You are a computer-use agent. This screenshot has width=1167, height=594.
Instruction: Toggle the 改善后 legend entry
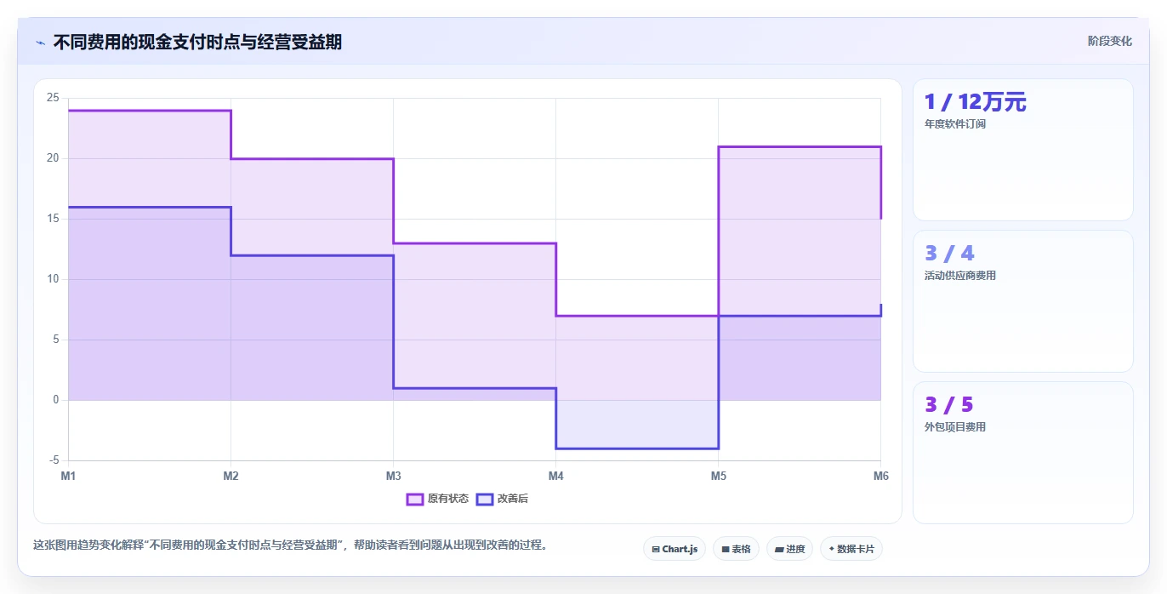[502, 499]
